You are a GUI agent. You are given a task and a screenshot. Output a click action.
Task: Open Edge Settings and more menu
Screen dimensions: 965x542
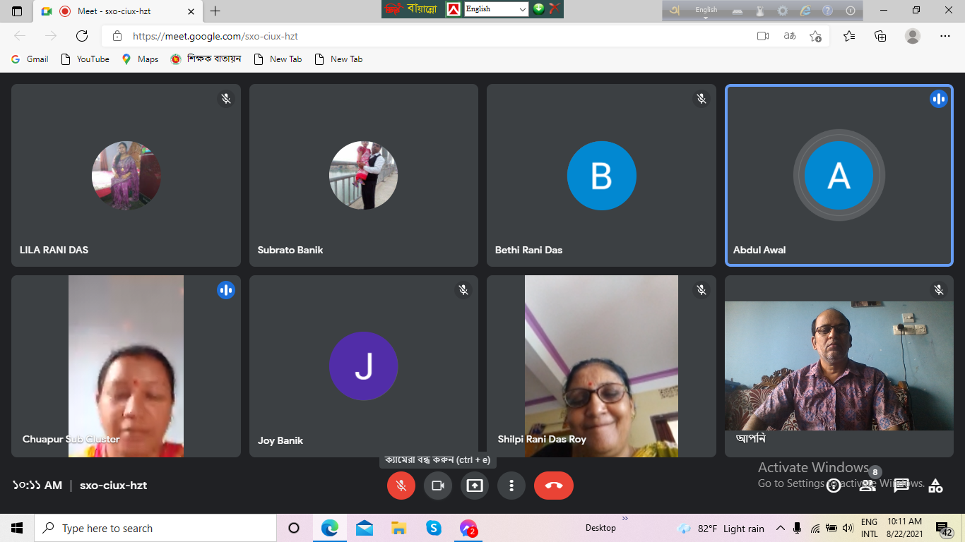(x=945, y=36)
